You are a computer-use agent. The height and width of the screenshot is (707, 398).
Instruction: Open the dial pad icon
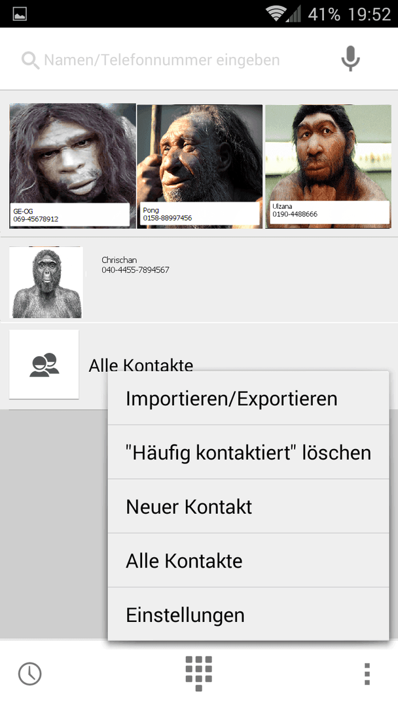(x=198, y=674)
